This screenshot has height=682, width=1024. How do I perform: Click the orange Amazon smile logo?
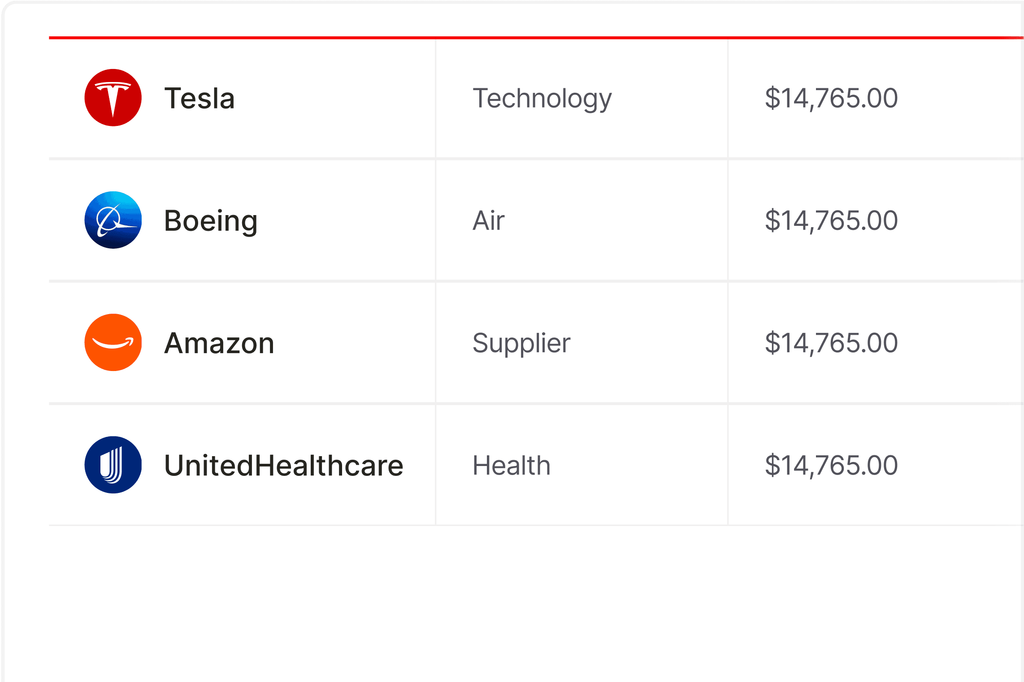(x=113, y=342)
